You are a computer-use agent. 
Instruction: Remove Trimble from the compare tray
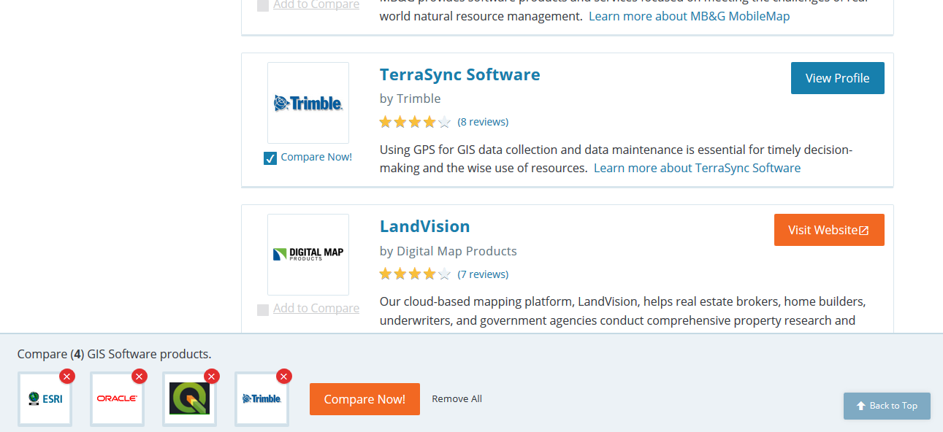284,376
